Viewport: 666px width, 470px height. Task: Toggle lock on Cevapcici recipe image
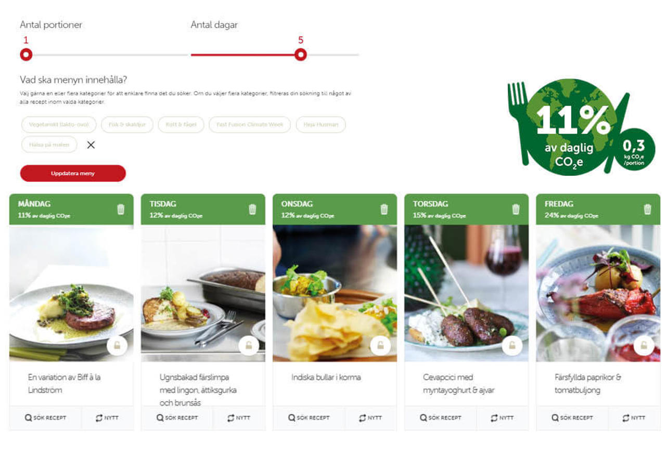[512, 346]
